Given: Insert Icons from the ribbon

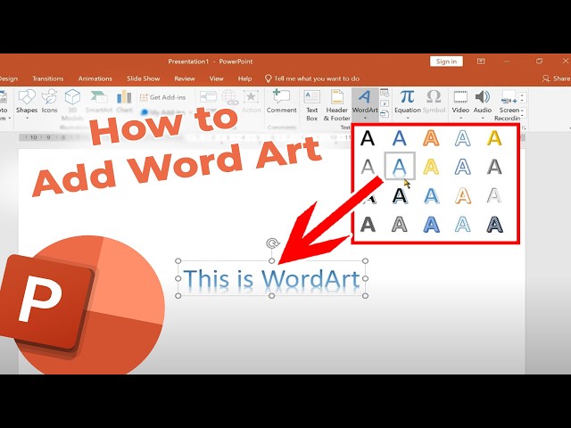Looking at the screenshot, I should coord(50,102).
